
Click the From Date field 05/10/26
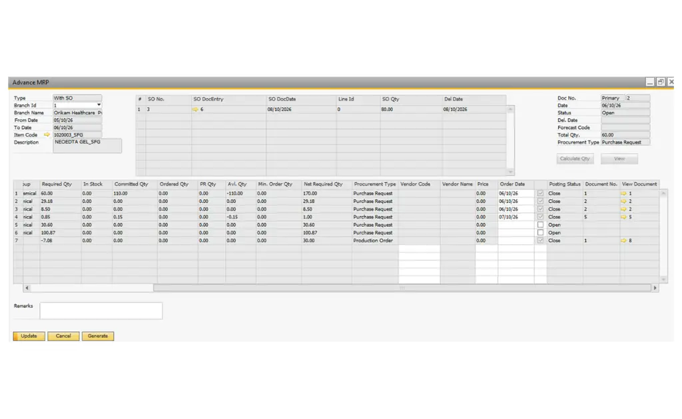pos(77,120)
